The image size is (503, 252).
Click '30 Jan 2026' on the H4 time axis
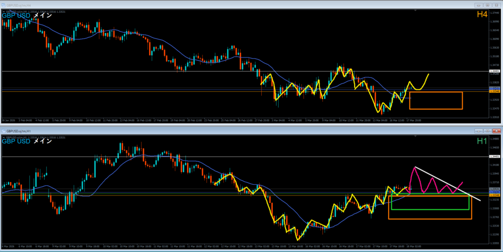pyautogui.click(x=9, y=120)
